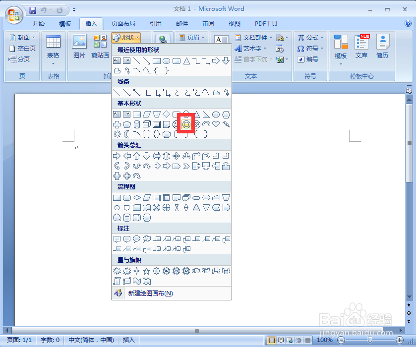Pick the wave flag shape
416x347 pixels.
(137, 281)
